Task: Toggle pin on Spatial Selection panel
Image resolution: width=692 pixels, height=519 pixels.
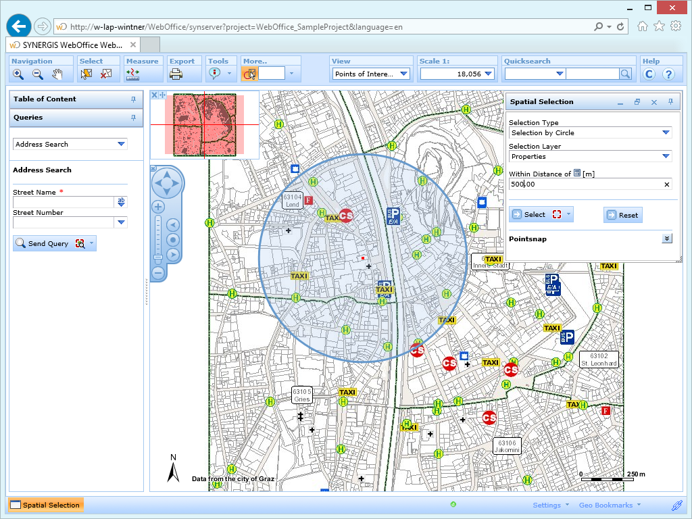Action: tap(670, 102)
